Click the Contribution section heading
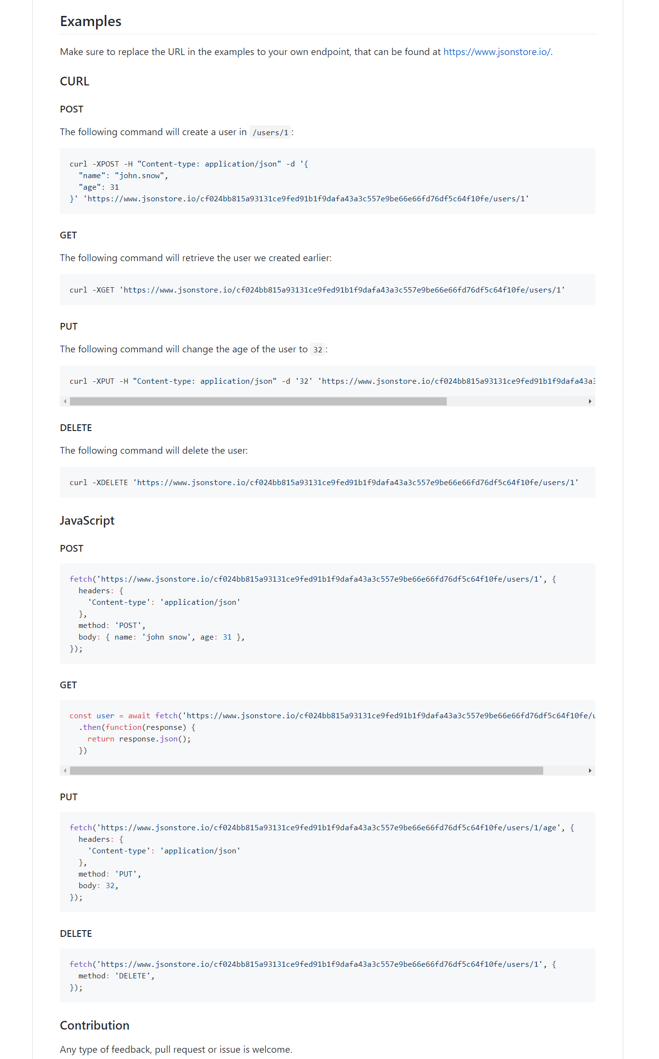The width and height of the screenshot is (659, 1059). pyautogui.click(x=95, y=1025)
